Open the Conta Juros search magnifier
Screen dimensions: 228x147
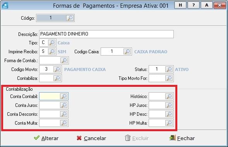pos(64,105)
